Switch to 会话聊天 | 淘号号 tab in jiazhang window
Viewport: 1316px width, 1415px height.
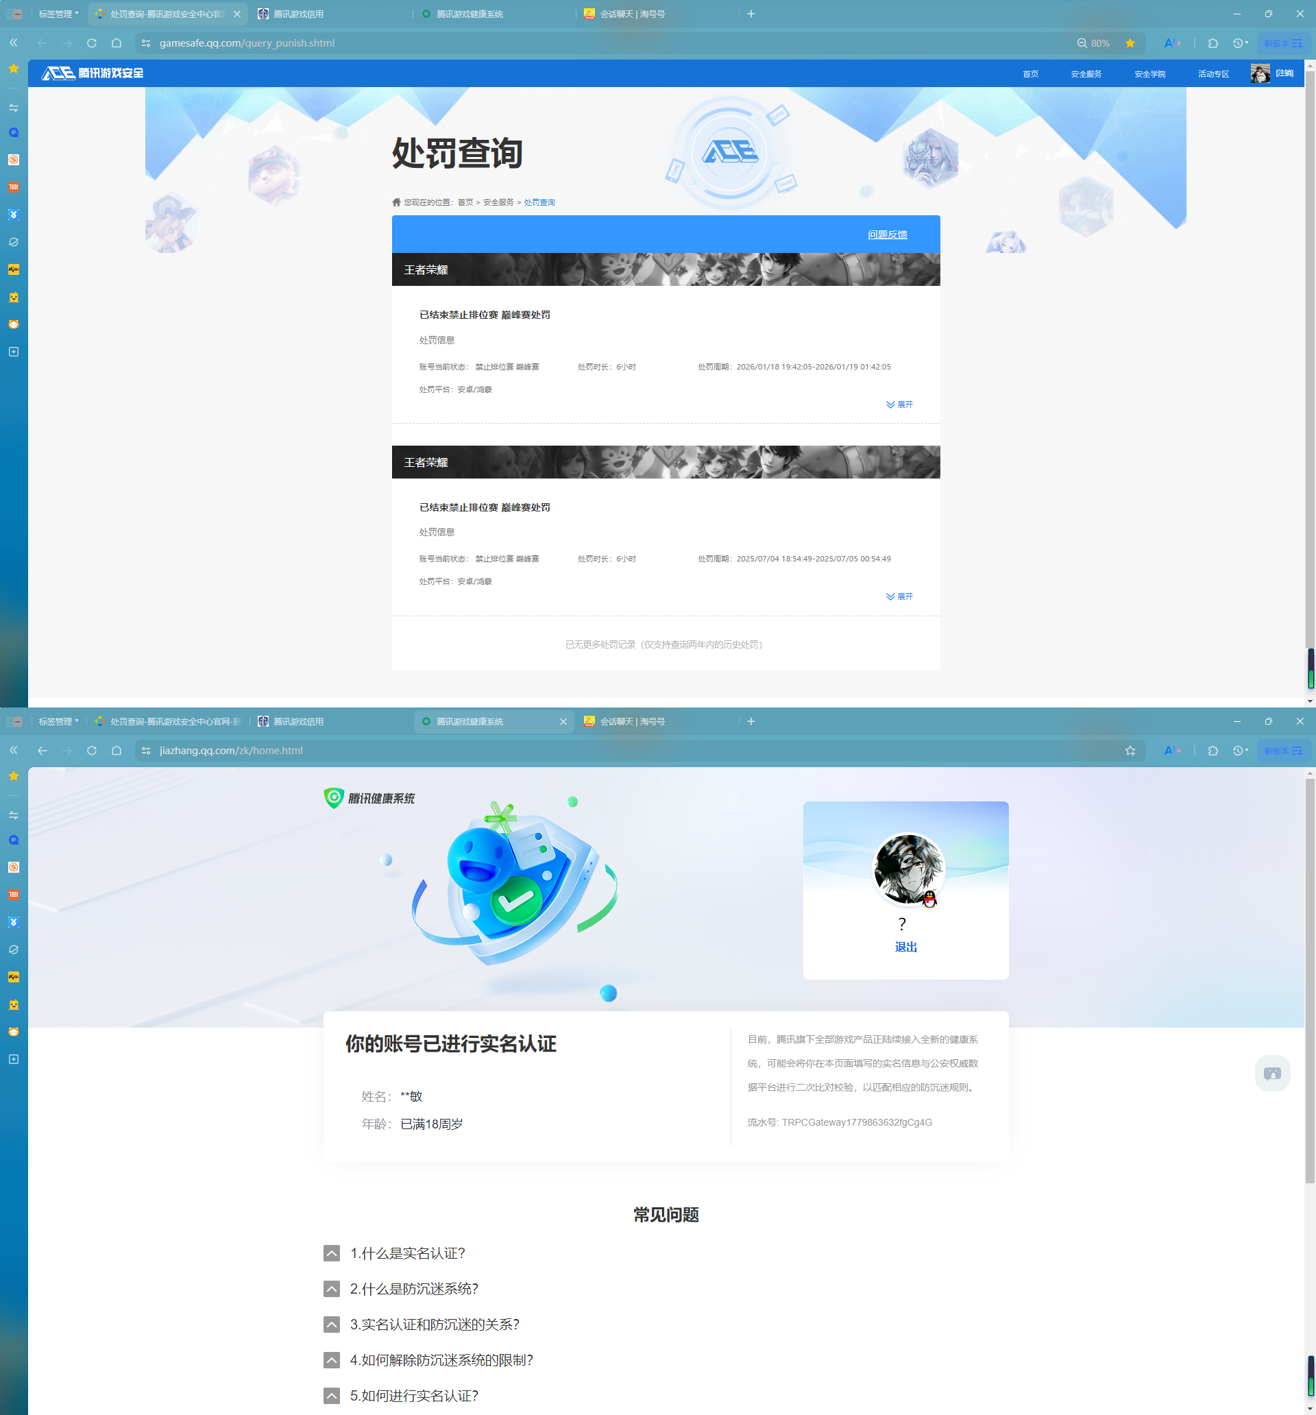(657, 721)
